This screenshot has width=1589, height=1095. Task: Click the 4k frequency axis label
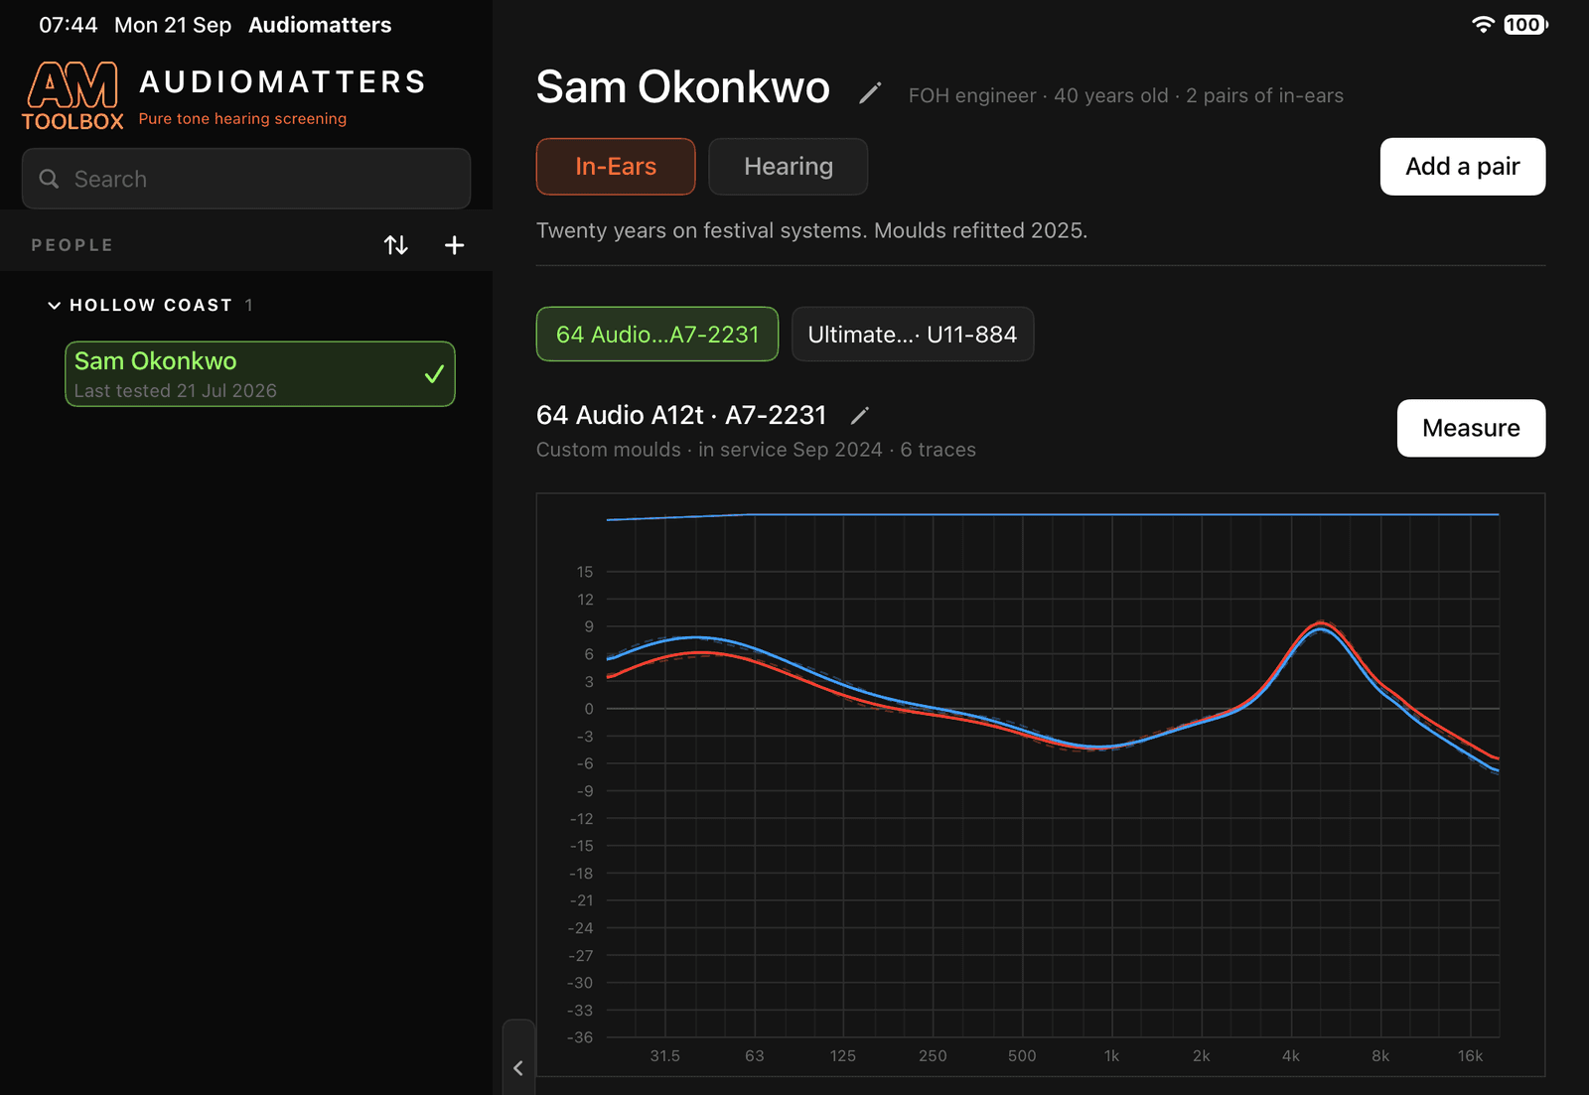1291,1055
